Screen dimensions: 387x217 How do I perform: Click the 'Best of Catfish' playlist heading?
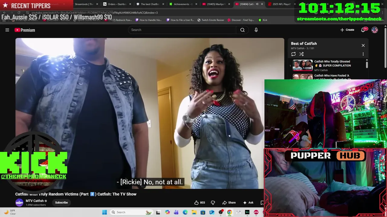point(304,43)
